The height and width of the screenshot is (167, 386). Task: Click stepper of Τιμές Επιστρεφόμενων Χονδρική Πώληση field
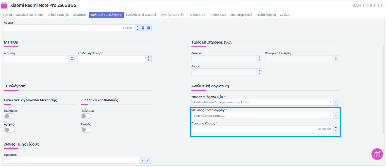[336, 59]
